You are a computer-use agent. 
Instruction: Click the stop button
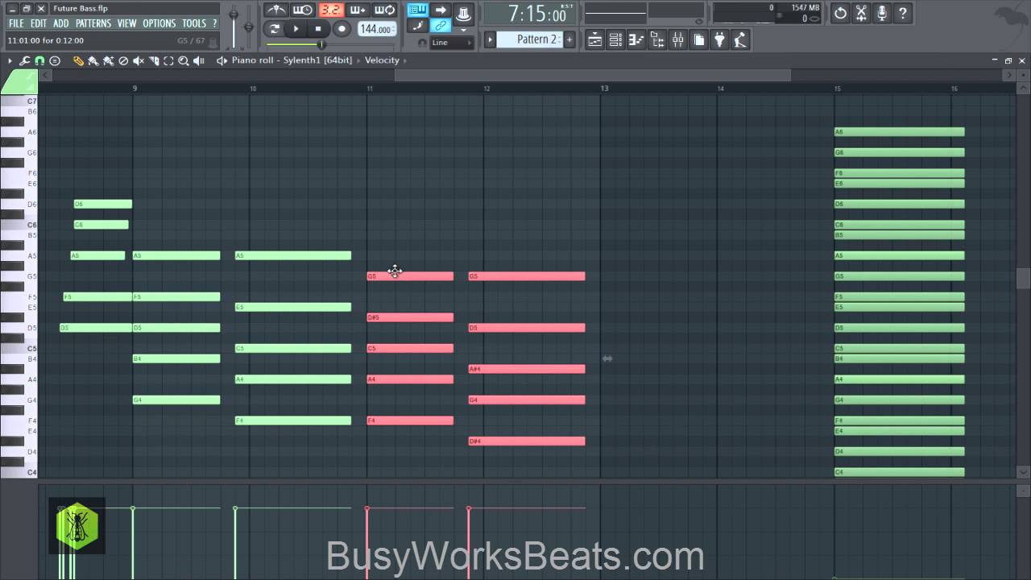318,29
